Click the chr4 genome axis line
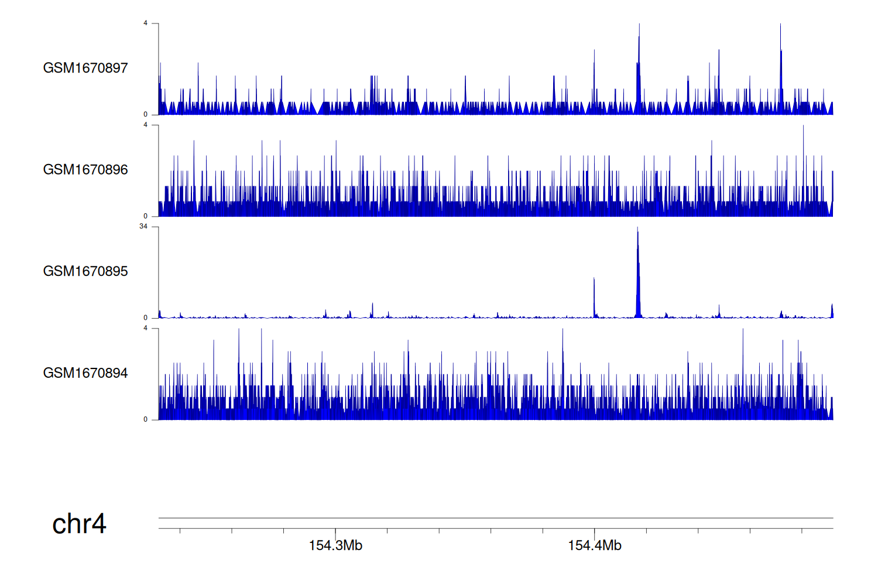 [x=495, y=518]
